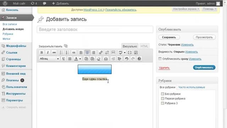Open Метки submenu item
Screen dimensions: 227x128
click(x=6, y=39)
